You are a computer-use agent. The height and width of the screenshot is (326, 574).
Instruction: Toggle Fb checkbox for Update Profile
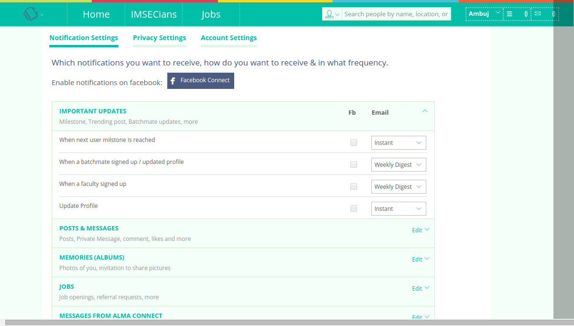(x=354, y=208)
